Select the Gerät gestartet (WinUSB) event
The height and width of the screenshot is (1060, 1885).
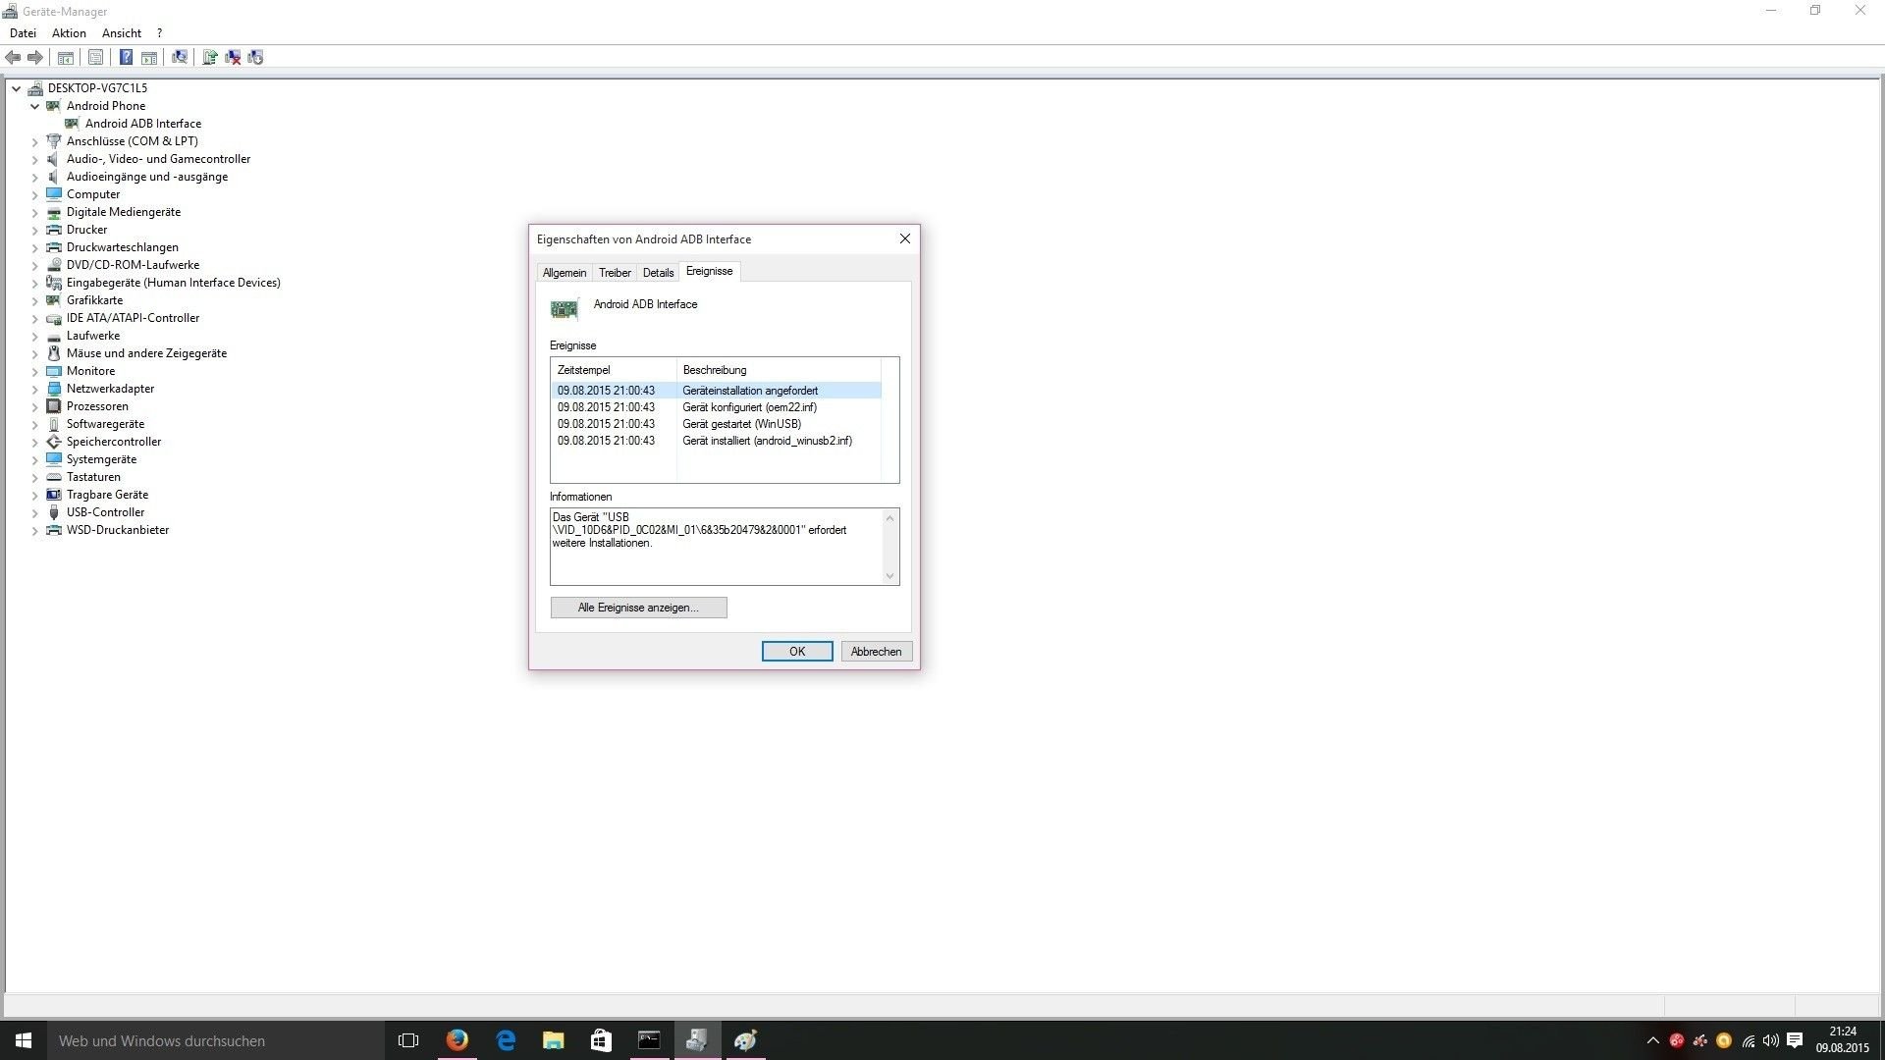click(x=717, y=424)
